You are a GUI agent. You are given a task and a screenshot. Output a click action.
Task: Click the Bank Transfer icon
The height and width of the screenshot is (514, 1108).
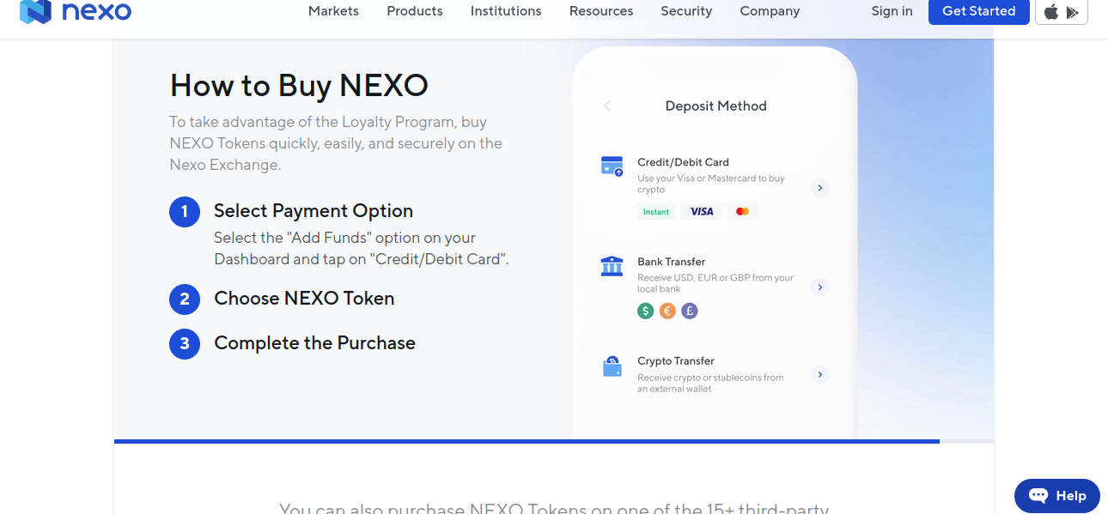pyautogui.click(x=612, y=265)
